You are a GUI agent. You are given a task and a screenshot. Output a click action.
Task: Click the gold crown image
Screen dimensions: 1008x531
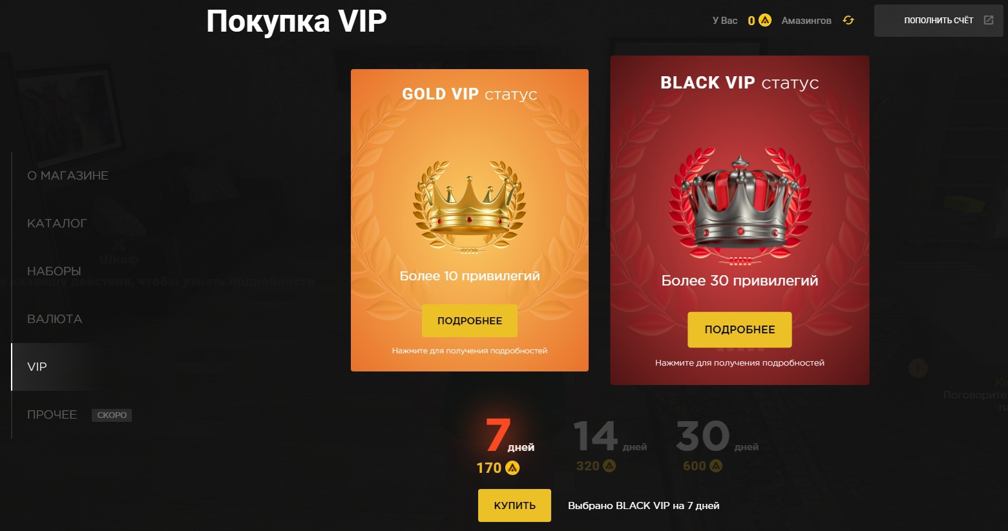point(470,207)
